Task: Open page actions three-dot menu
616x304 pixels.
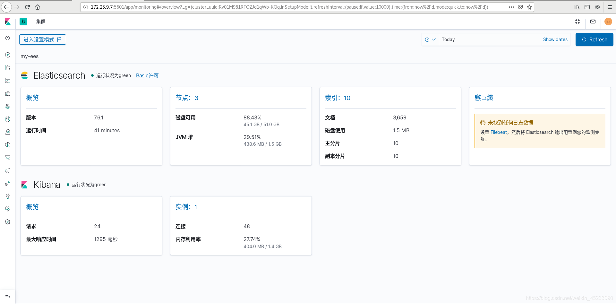Action: click(x=511, y=7)
